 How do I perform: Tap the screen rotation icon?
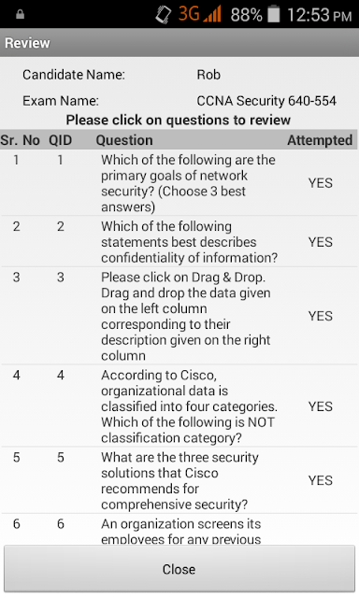tap(163, 15)
